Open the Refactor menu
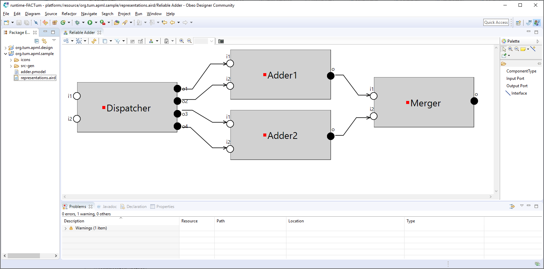The height and width of the screenshot is (269, 544). [x=69, y=14]
